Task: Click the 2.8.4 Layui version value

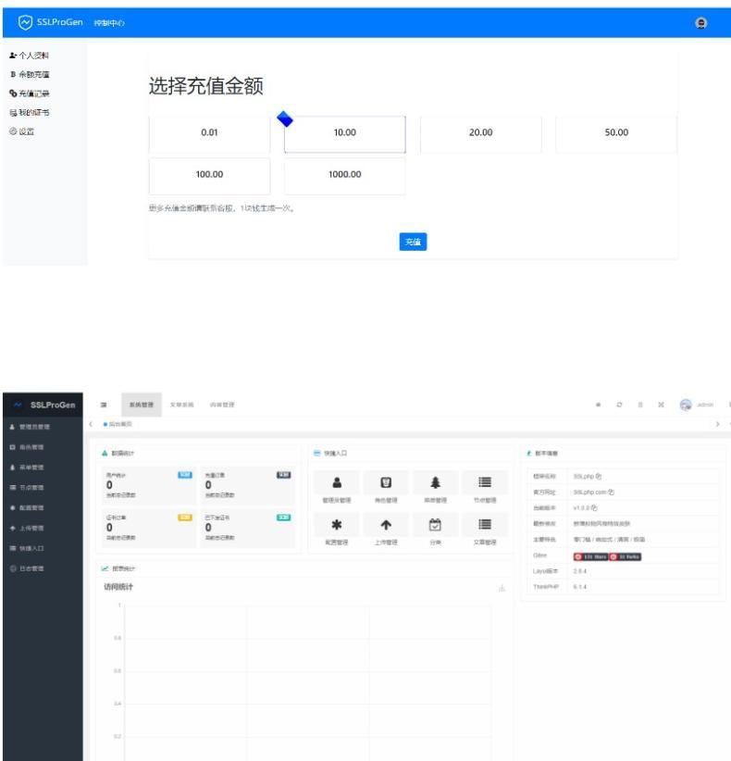Action: point(579,571)
